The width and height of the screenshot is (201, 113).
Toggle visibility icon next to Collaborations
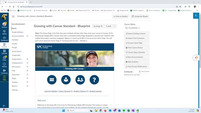point(27,63)
